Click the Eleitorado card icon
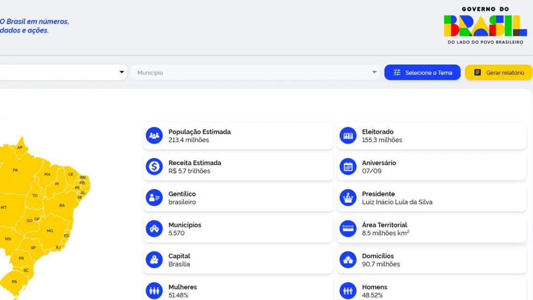This screenshot has width=533, height=300. pos(348,135)
